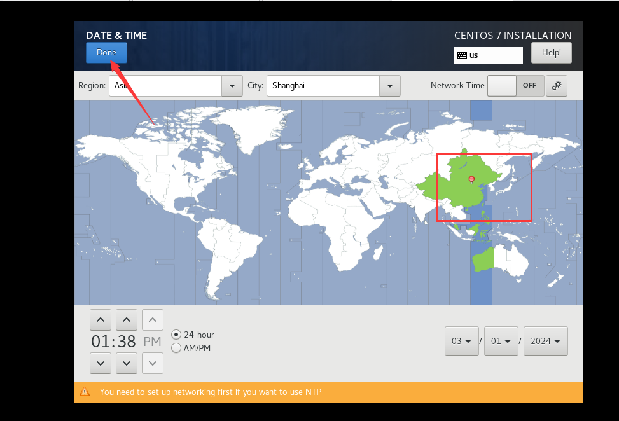
Task: Click the Done button
Action: (106, 53)
